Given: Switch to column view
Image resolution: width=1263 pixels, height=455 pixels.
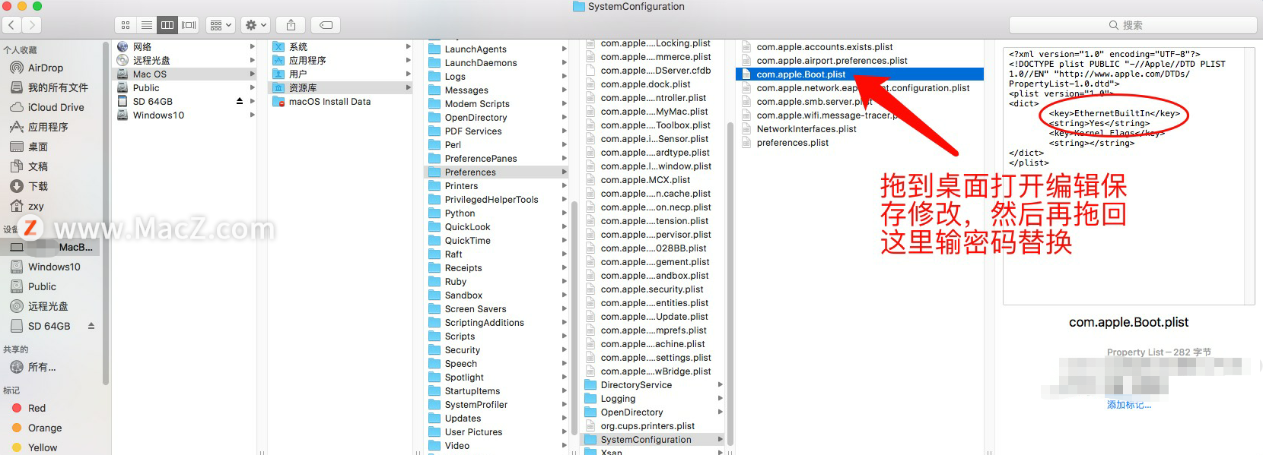Looking at the screenshot, I should point(167,25).
